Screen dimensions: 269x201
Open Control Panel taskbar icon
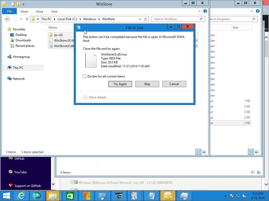102,196
